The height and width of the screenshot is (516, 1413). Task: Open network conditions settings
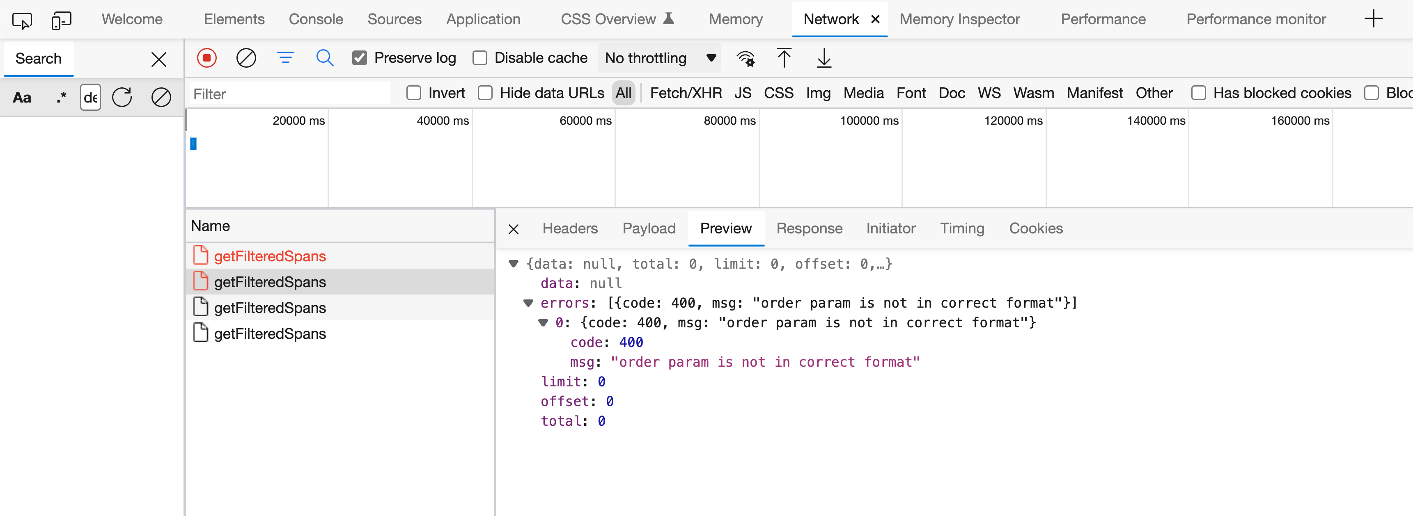click(x=746, y=58)
